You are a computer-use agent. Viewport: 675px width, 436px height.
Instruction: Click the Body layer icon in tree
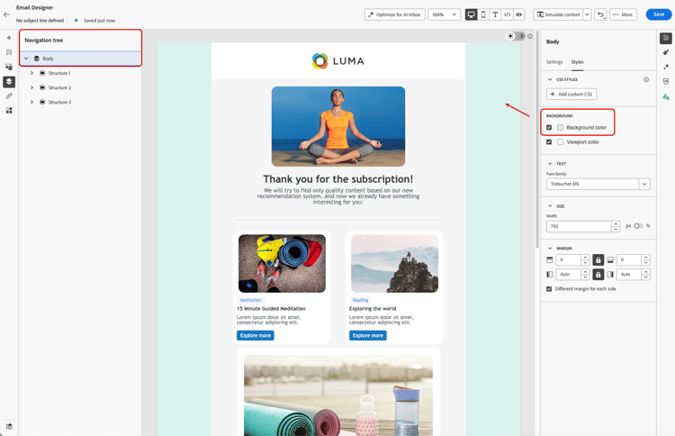click(37, 59)
